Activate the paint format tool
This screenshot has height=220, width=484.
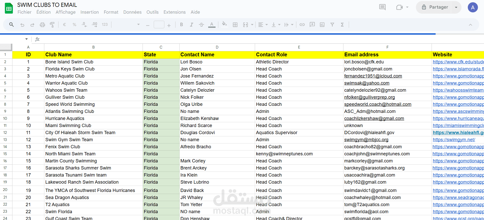click(x=52, y=25)
